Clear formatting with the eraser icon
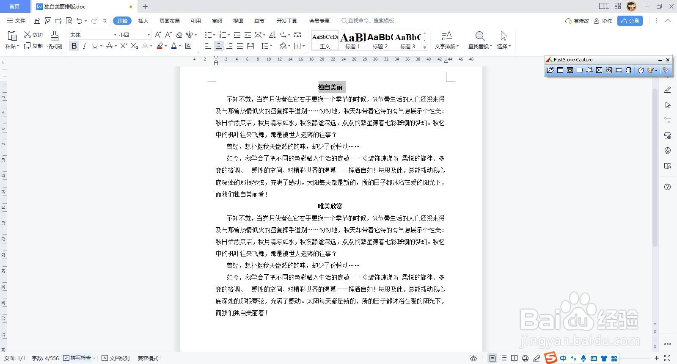 179,35
